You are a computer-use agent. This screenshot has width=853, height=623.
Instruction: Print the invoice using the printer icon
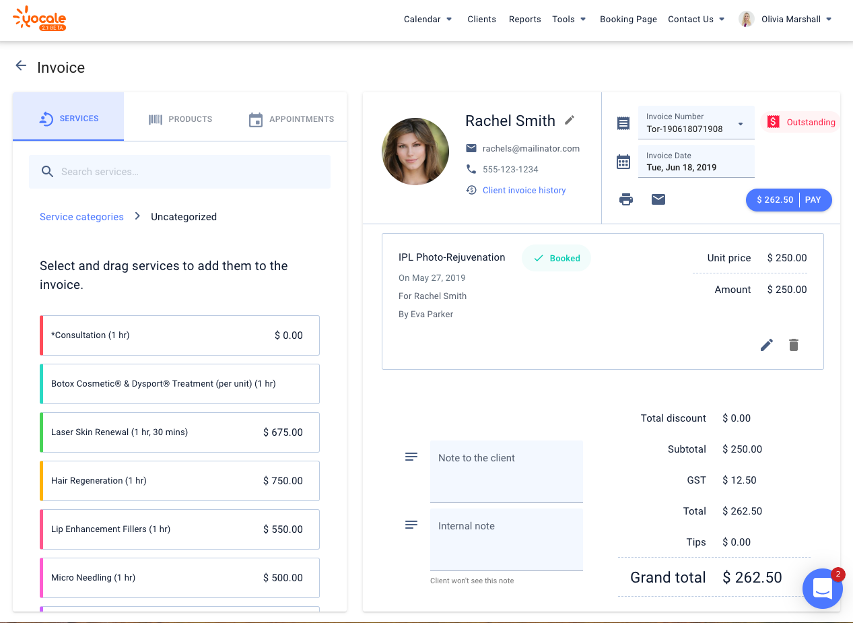626,199
